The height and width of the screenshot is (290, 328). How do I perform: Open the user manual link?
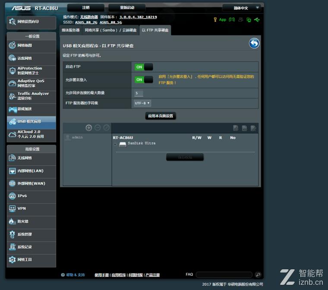(x=102, y=275)
